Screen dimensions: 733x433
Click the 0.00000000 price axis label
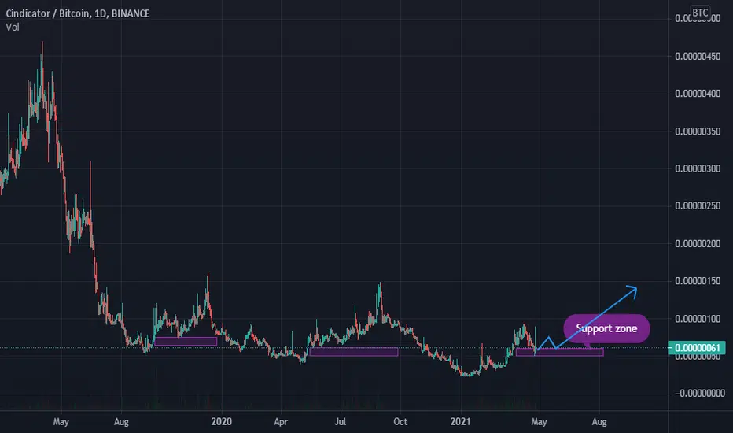point(700,393)
